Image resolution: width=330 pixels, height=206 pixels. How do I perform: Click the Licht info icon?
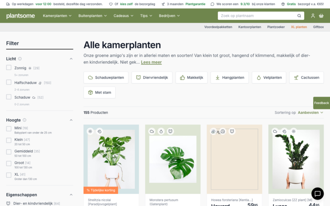20,59
